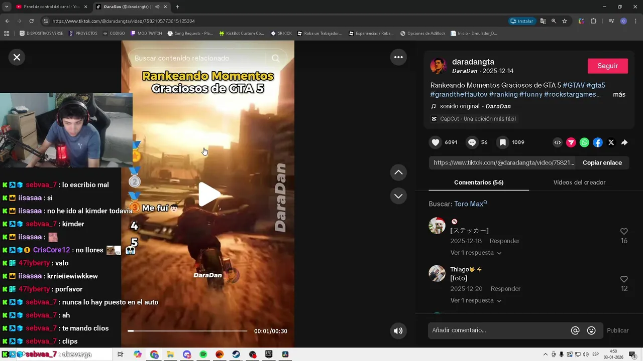Open the MOD TWITCH bookmark

pos(146,34)
